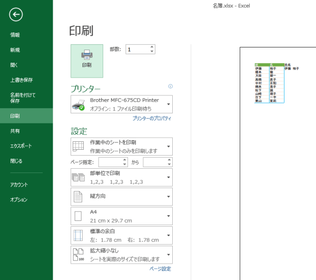Select 閉じる in the sidebar
Screen dimensions: 316x280
(26, 161)
